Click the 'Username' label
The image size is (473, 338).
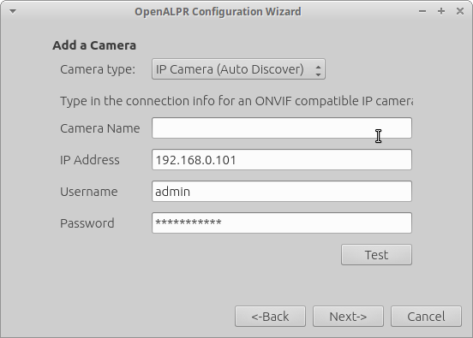[x=89, y=192]
